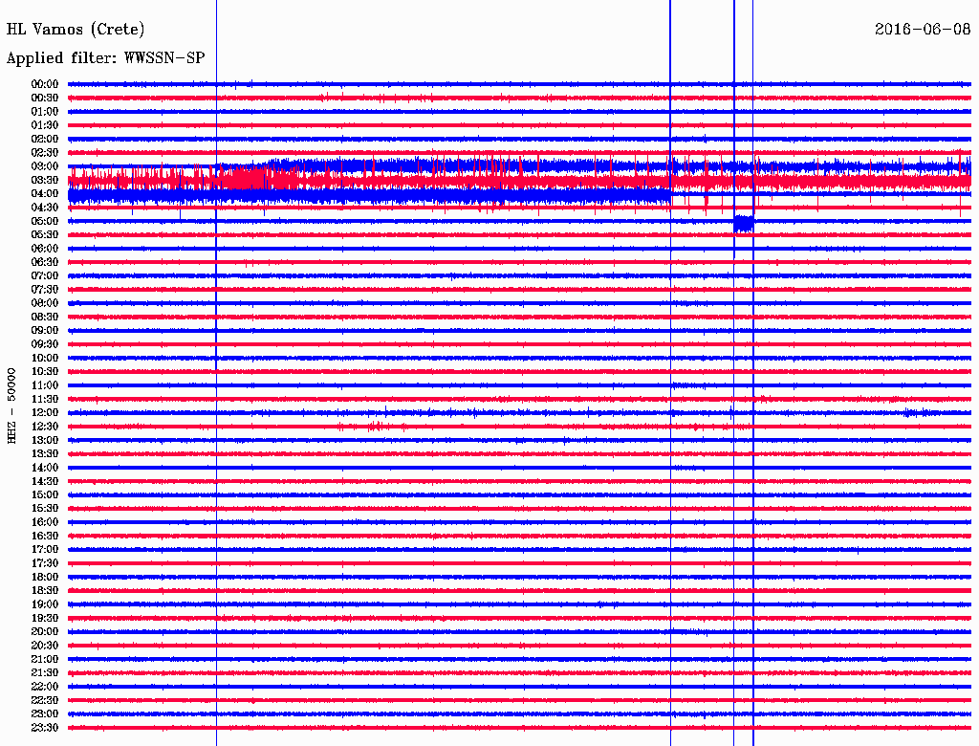The height and width of the screenshot is (746, 979).
Task: Select the 01:30 time label
Action: [45, 125]
